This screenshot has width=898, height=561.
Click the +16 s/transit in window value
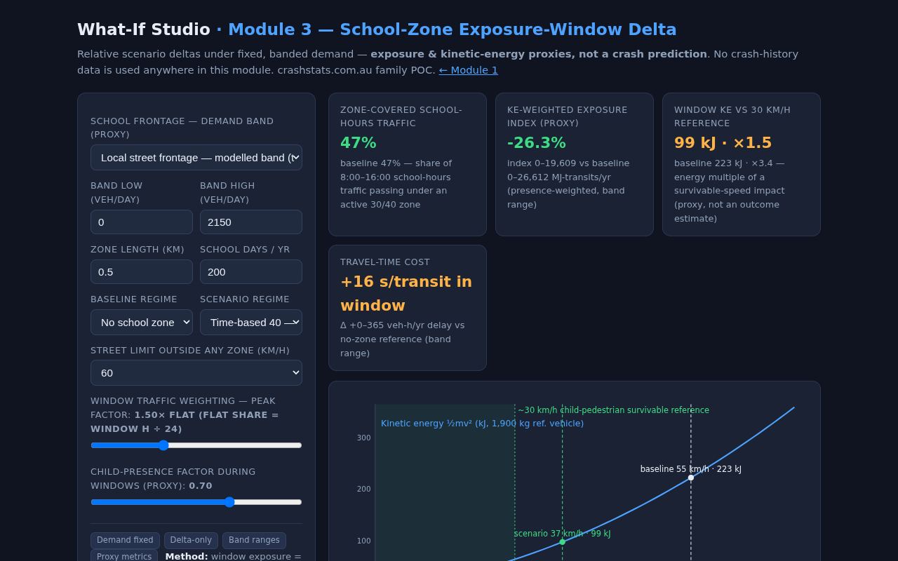(406, 293)
